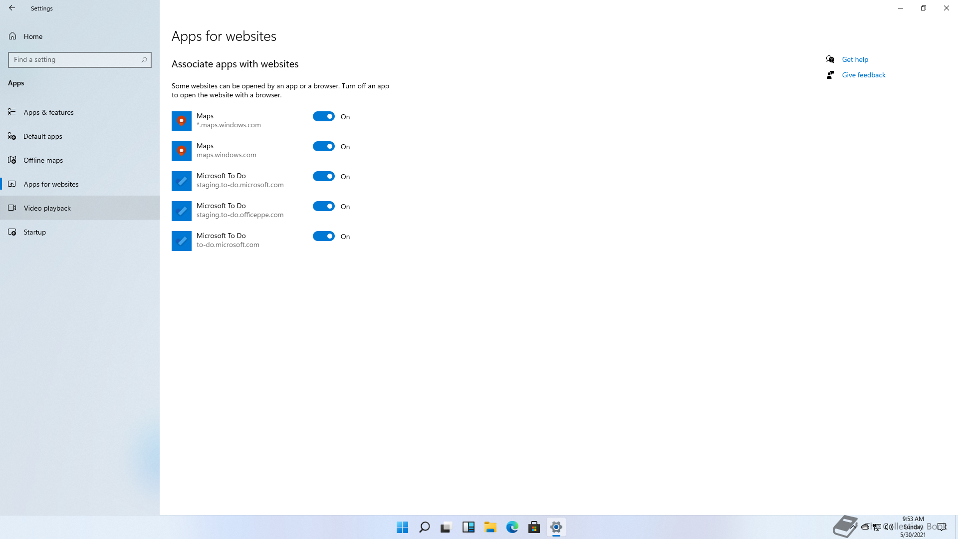Open Apps & features page
The image size is (958, 539).
coord(80,112)
